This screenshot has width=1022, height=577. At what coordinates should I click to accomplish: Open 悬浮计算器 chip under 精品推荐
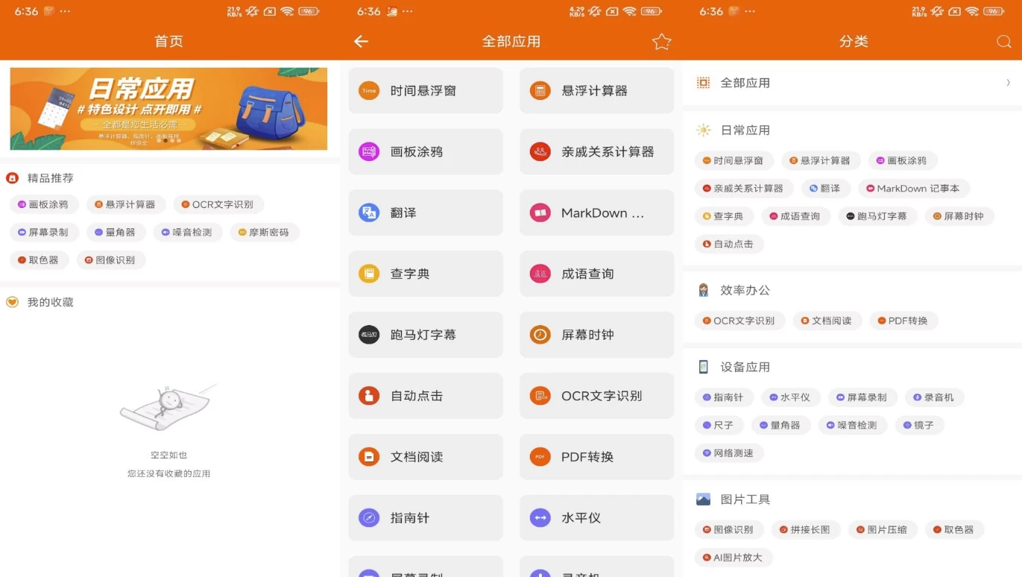(125, 204)
